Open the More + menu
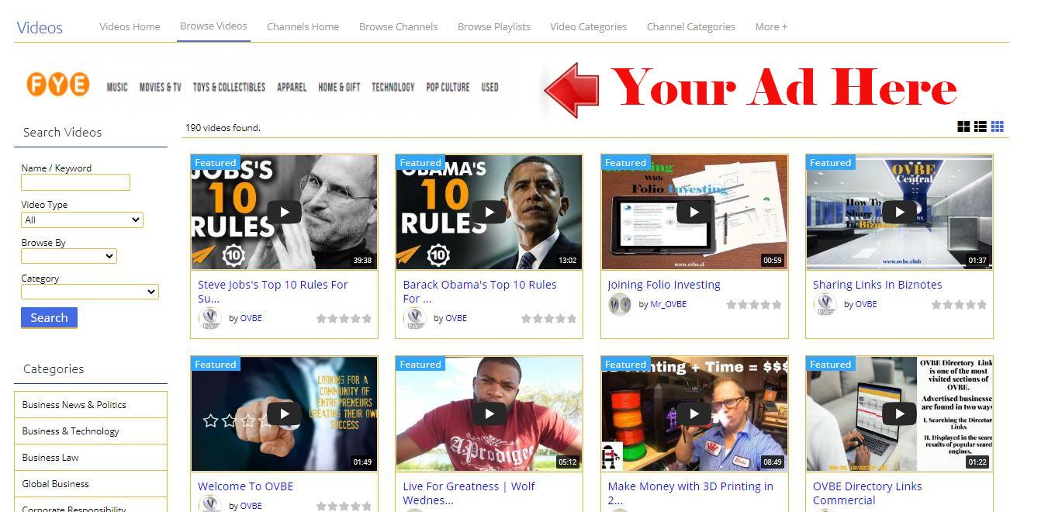The height and width of the screenshot is (512, 1048). click(x=771, y=26)
